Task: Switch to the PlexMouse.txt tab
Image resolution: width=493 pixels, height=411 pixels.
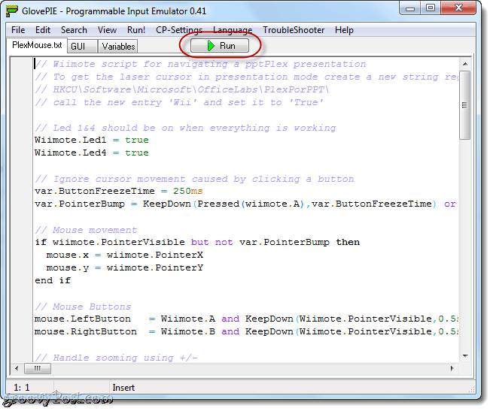Action: [37, 45]
